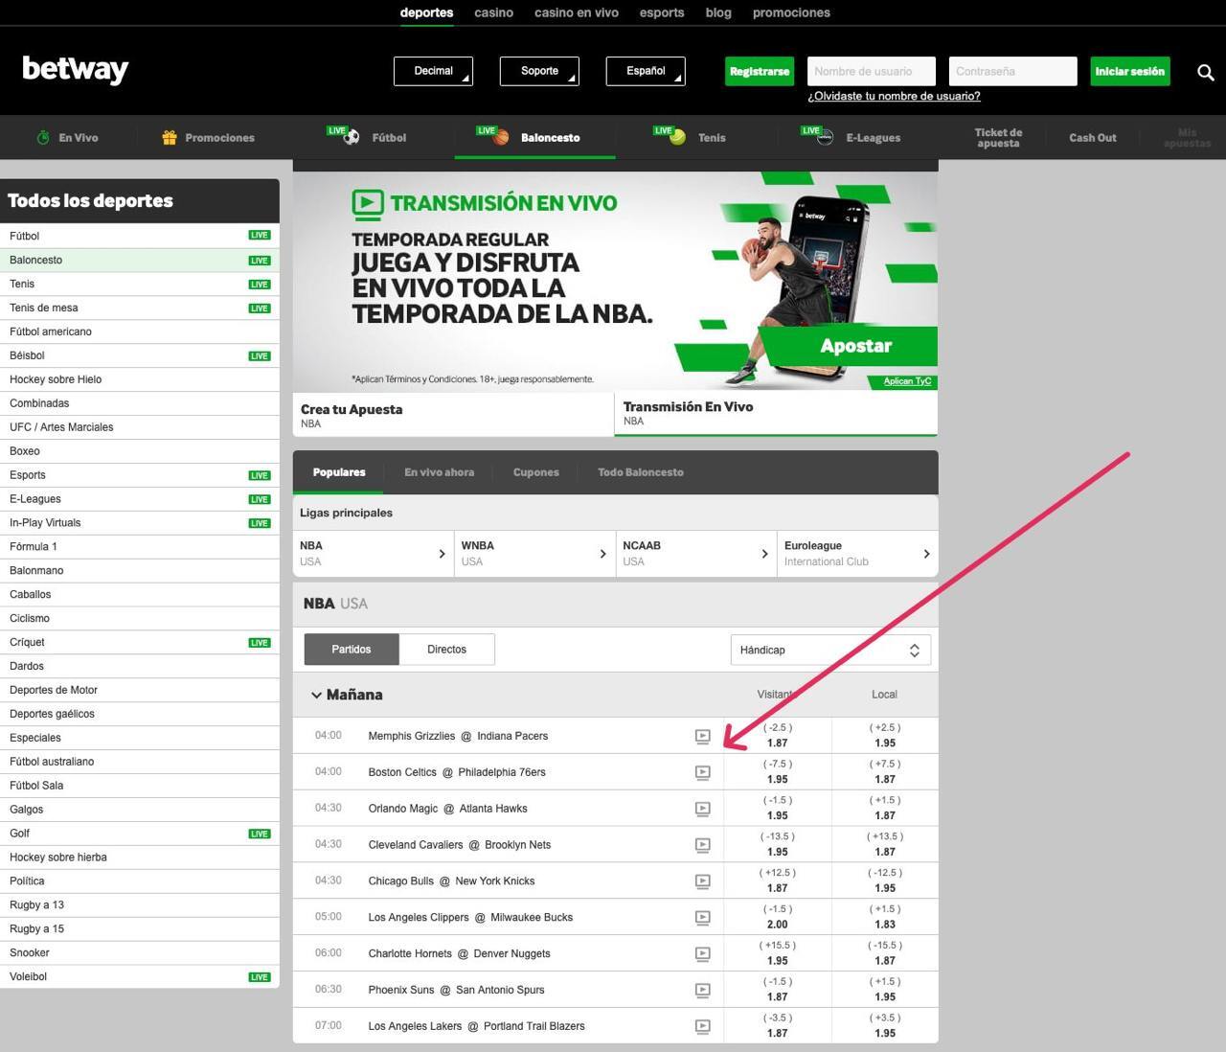Click live stream icon for Cleveland Cavaliers game
Viewport: 1226px width, 1052px height.
pyautogui.click(x=702, y=845)
